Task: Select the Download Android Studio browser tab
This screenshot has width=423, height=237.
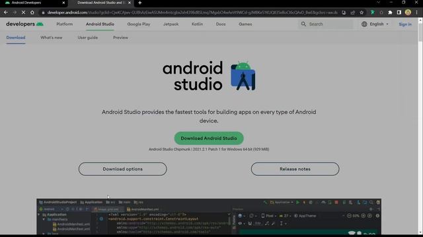Action: pos(100,3)
